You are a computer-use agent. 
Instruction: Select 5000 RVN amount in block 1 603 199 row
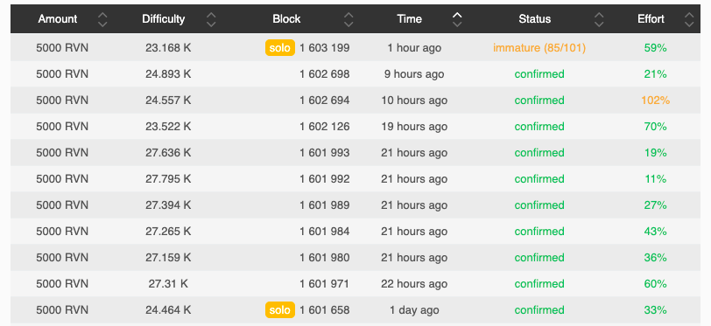(62, 47)
